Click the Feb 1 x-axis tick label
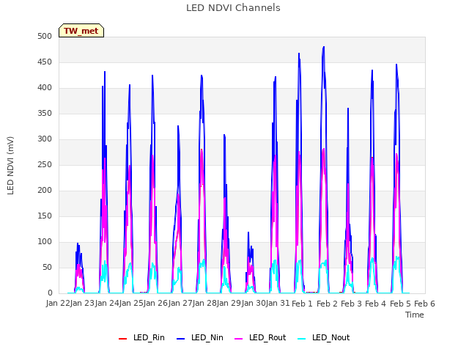The image size is (469, 352). tap(302, 304)
